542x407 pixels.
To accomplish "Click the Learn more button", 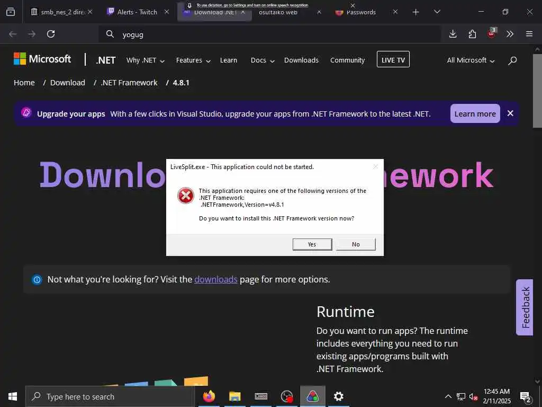I will pos(475,113).
